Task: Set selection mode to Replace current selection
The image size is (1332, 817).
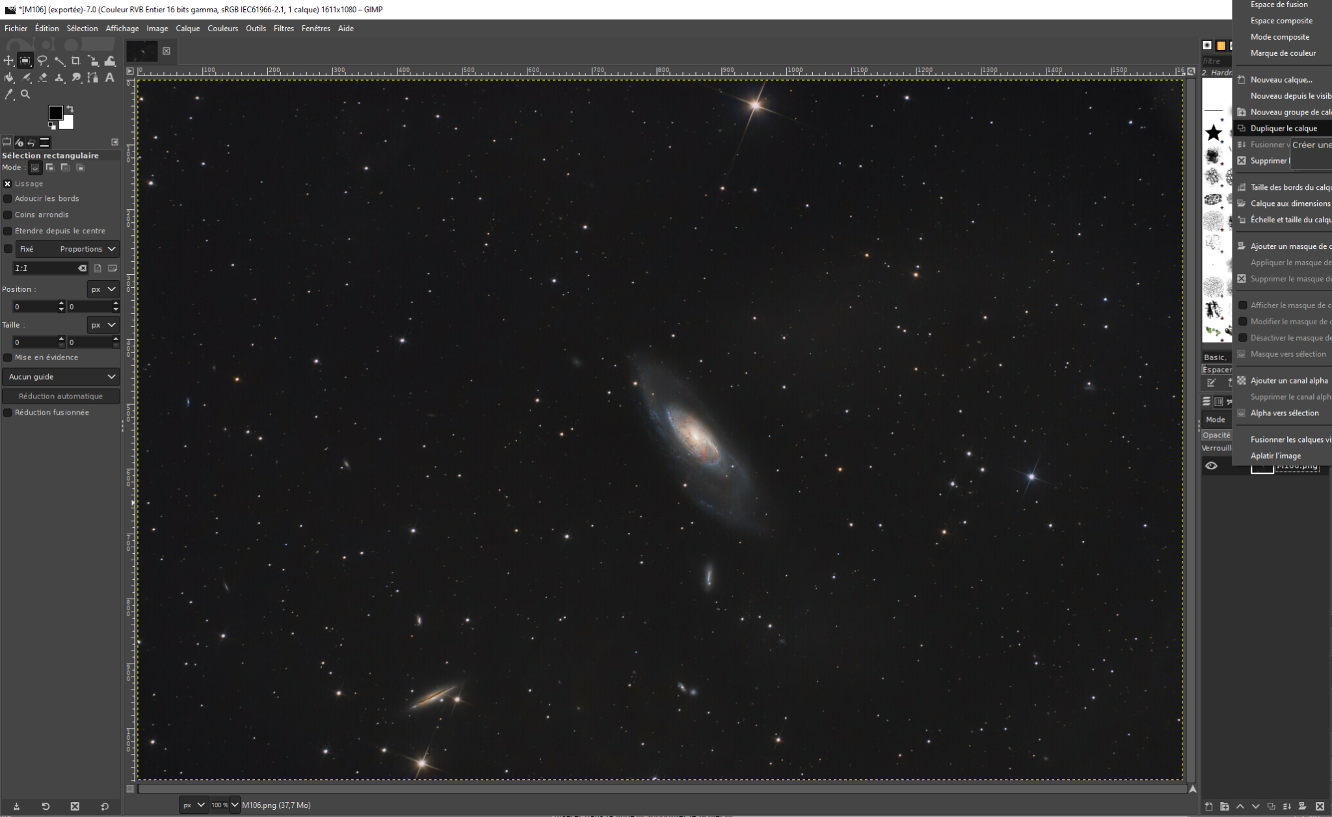Action: pos(35,168)
